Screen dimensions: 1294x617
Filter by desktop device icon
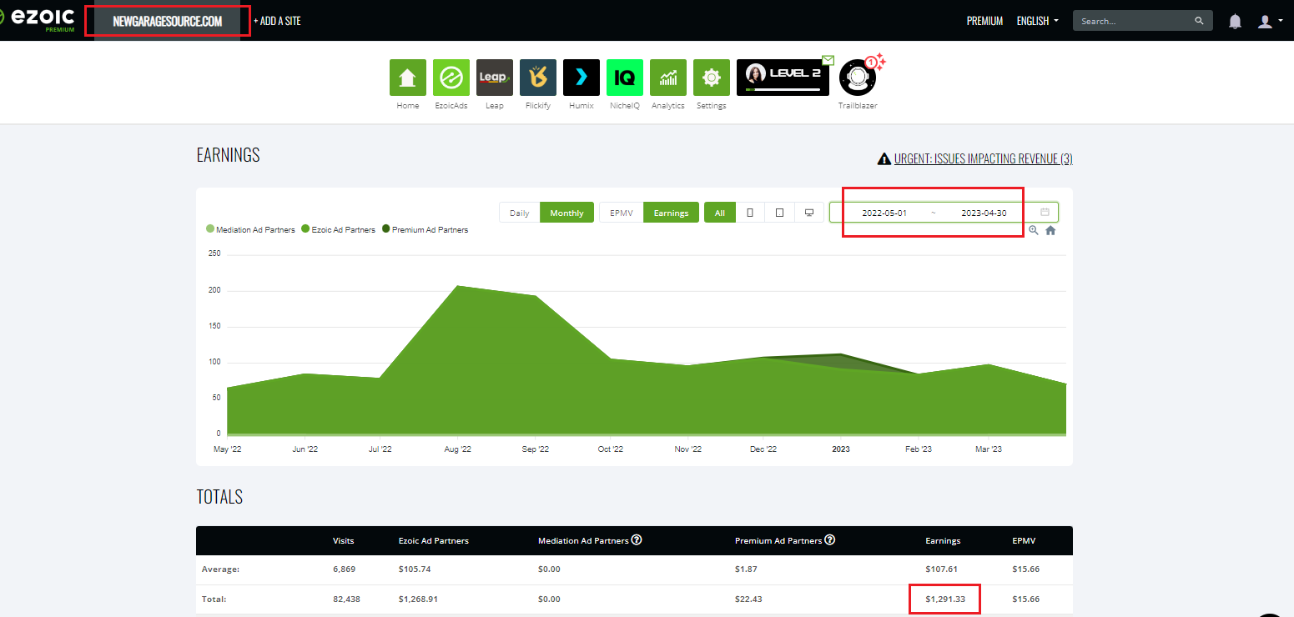(x=808, y=213)
